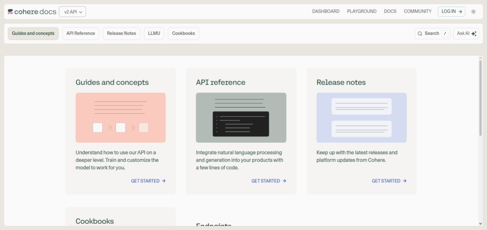The height and width of the screenshot is (230, 487).
Task: Visit the COMMUNITY link
Action: click(x=418, y=11)
